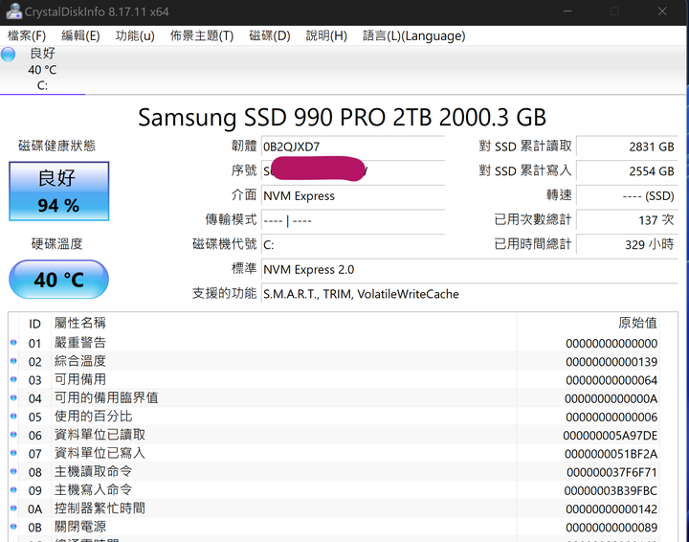
Task: Click the total reads value 2831 GB
Action: tap(627, 147)
